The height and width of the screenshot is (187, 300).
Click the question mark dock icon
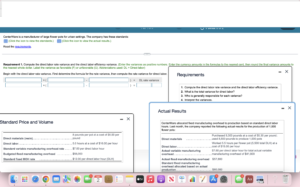pyautogui.click(x=275, y=179)
